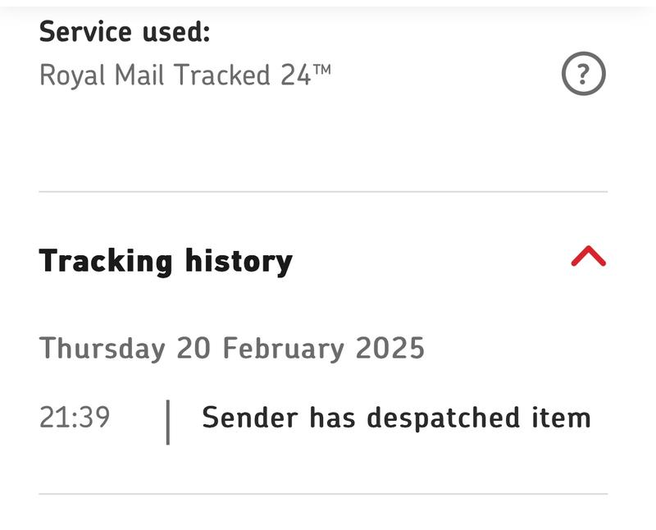
Task: Click the vertical bar beside 21:39
Action: point(167,422)
